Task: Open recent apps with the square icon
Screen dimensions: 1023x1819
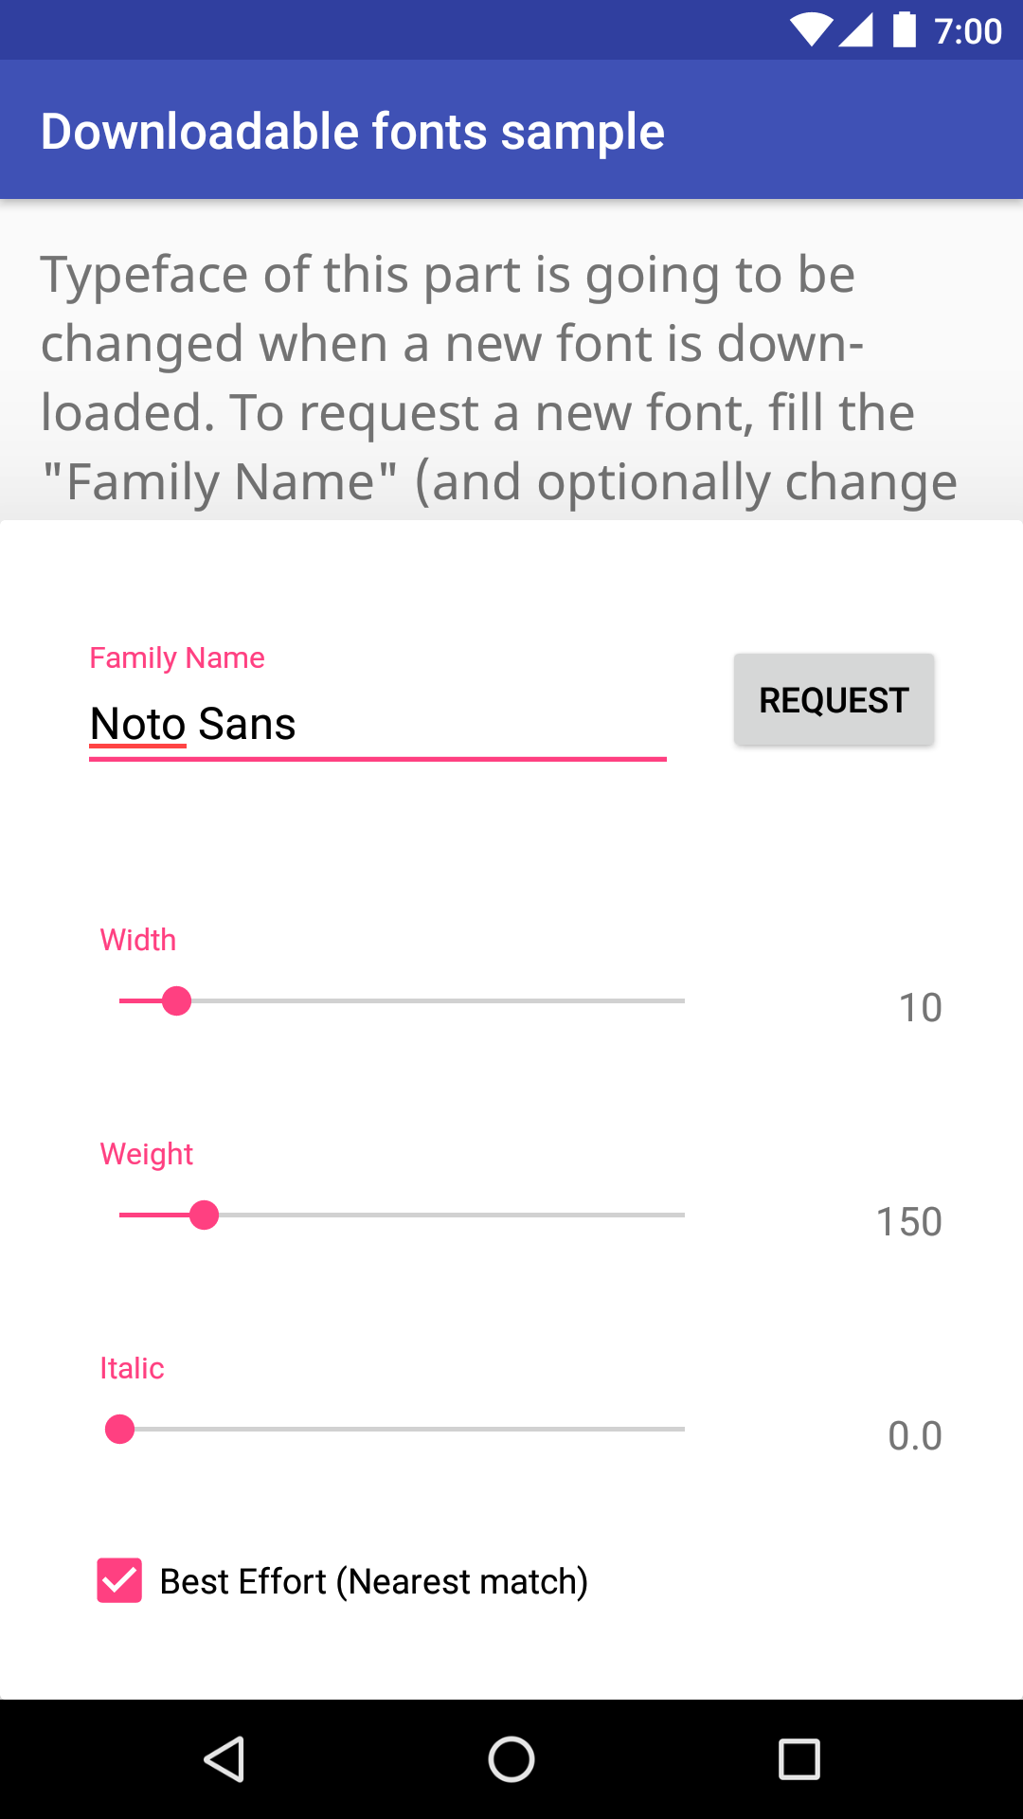Action: (799, 1759)
